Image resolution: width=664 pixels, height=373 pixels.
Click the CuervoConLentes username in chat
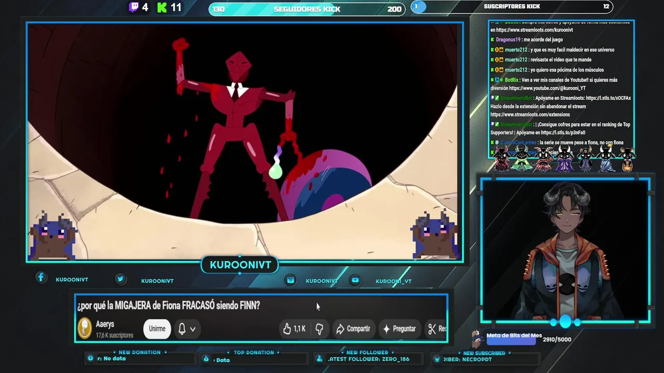click(518, 142)
